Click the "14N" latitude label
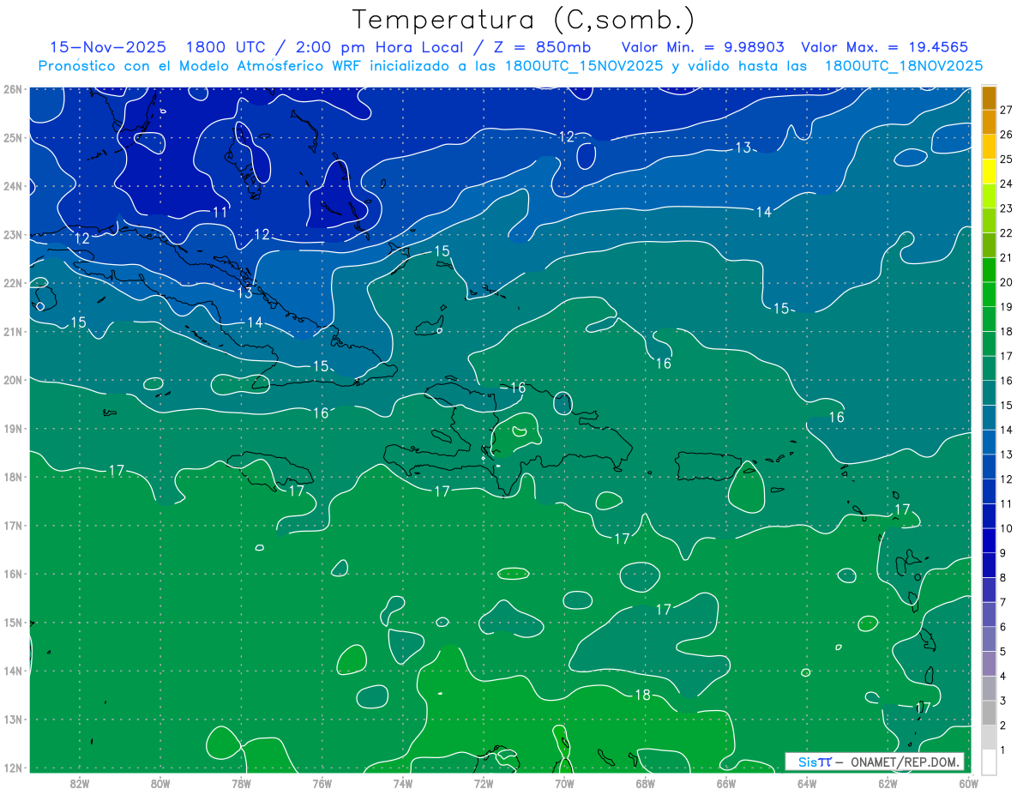Screen dimensions: 1029x795 (12, 671)
